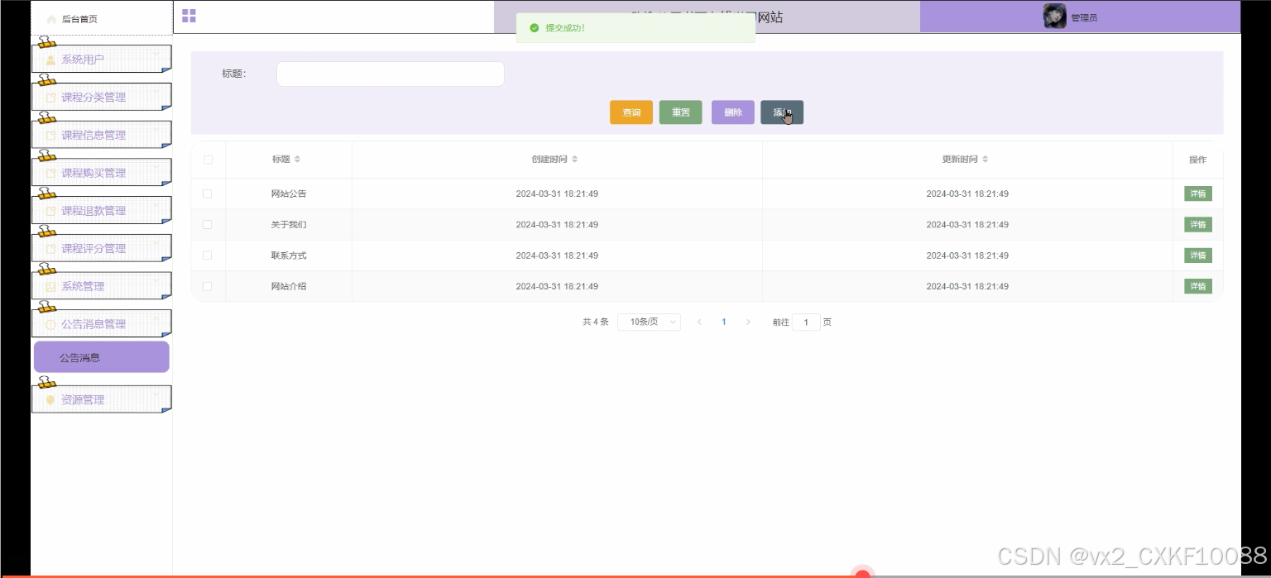This screenshot has width=1271, height=578.
Task: Click the picture icon beside 系统管理
Action: tap(50, 287)
